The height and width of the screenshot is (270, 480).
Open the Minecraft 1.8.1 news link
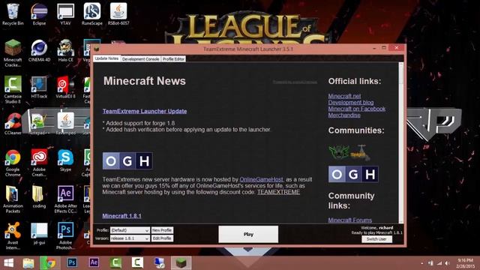pyautogui.click(x=121, y=216)
